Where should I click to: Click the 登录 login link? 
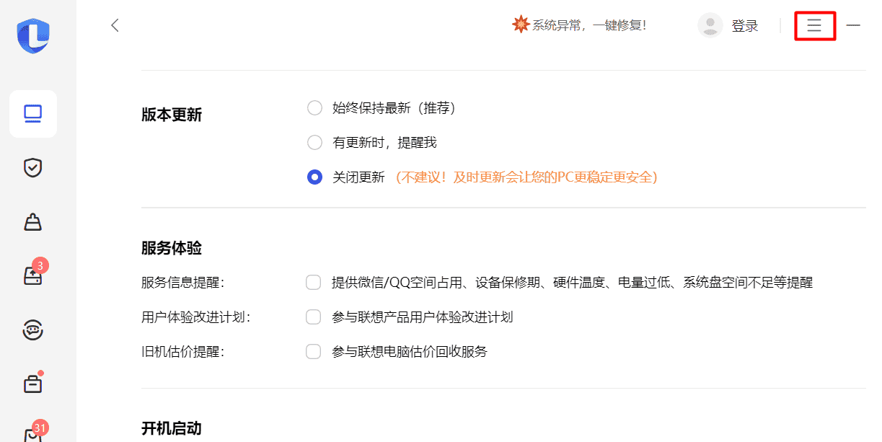pyautogui.click(x=745, y=26)
